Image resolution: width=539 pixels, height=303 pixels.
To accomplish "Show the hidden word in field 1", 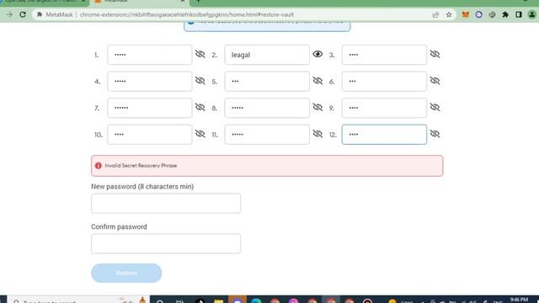I will (200, 54).
